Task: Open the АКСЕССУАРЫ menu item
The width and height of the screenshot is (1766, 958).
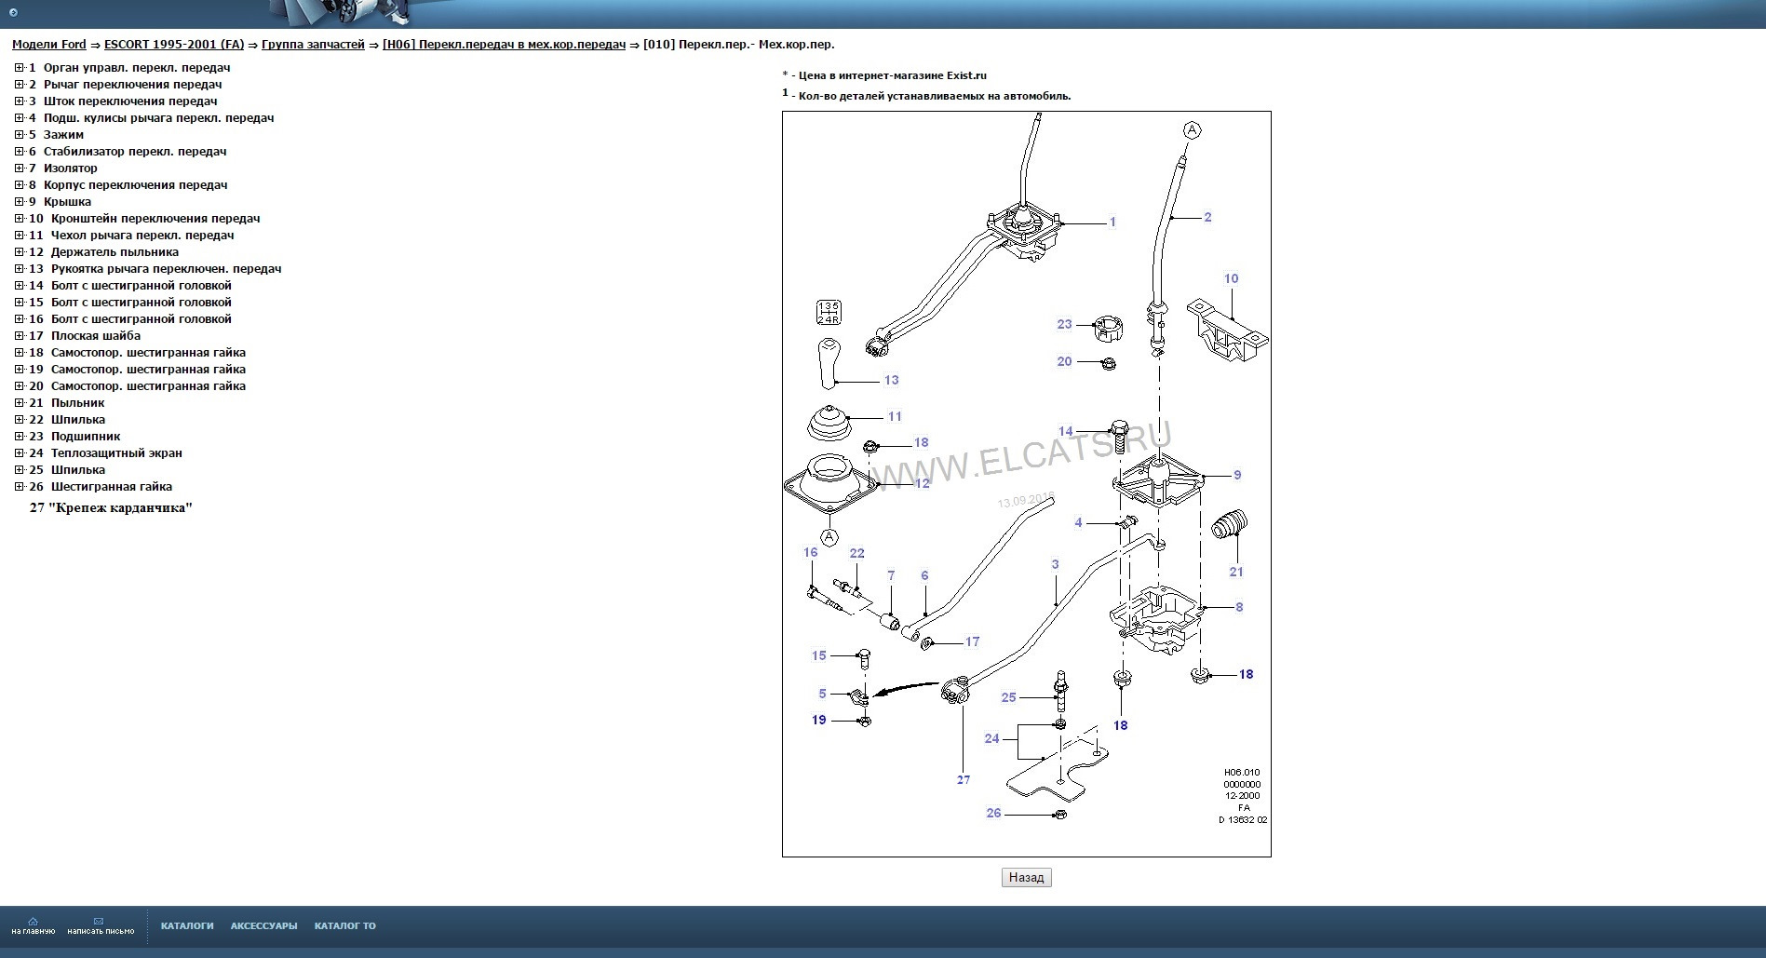Action: coord(264,925)
